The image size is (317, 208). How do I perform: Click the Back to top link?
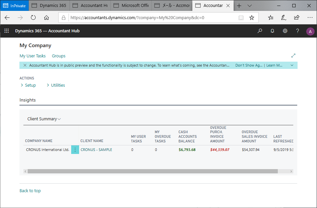pos(30,191)
